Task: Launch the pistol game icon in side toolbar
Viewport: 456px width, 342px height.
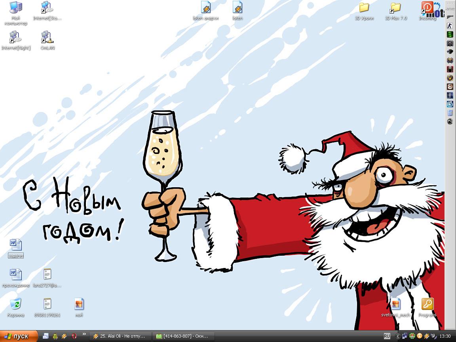Action: click(x=450, y=17)
